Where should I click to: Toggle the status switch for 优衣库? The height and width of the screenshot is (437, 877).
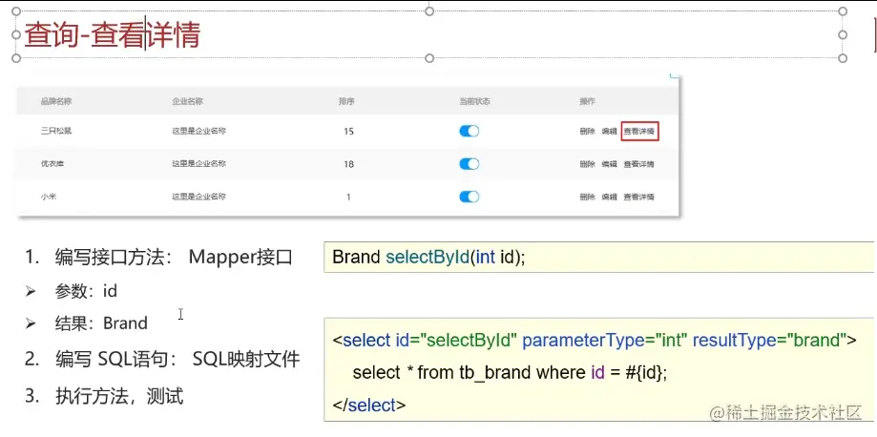469,164
